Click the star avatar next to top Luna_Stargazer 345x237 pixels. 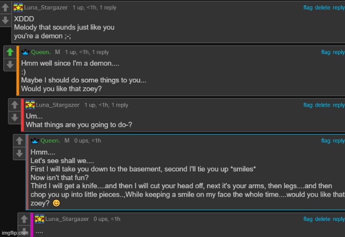pyautogui.click(x=18, y=8)
